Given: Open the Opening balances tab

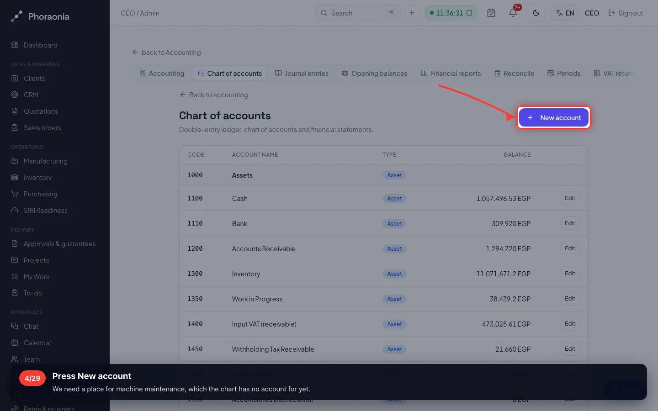Looking at the screenshot, I should click(x=374, y=74).
